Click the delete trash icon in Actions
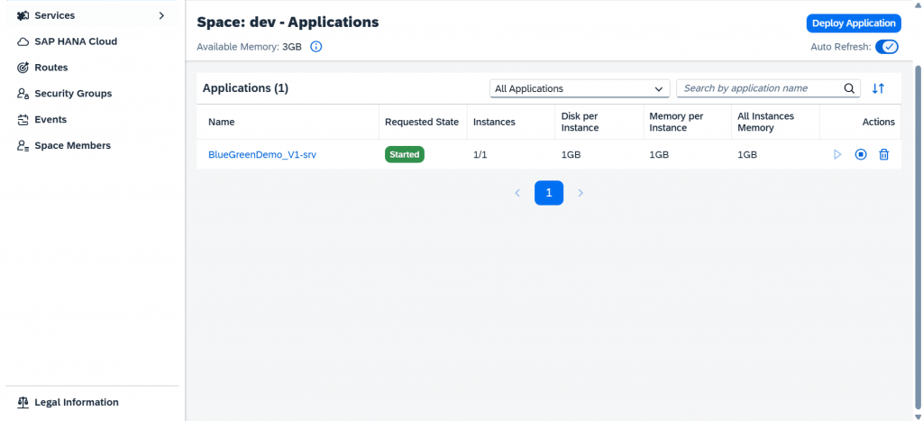This screenshot has height=421, width=923. click(883, 155)
